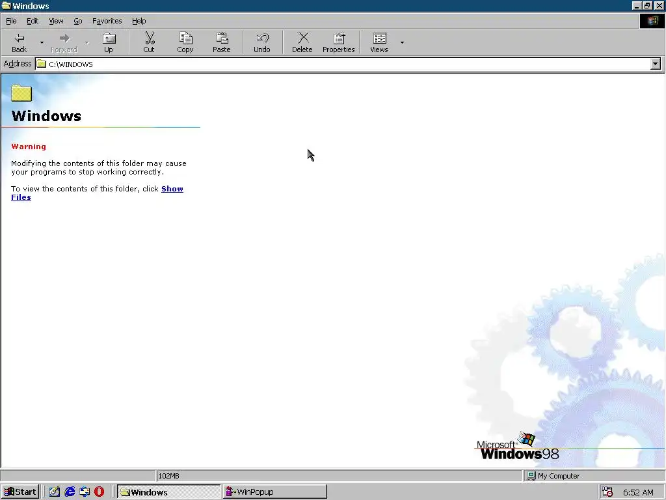Click the address bar showing C:\WINDOWS
666x500 pixels.
(x=343, y=64)
